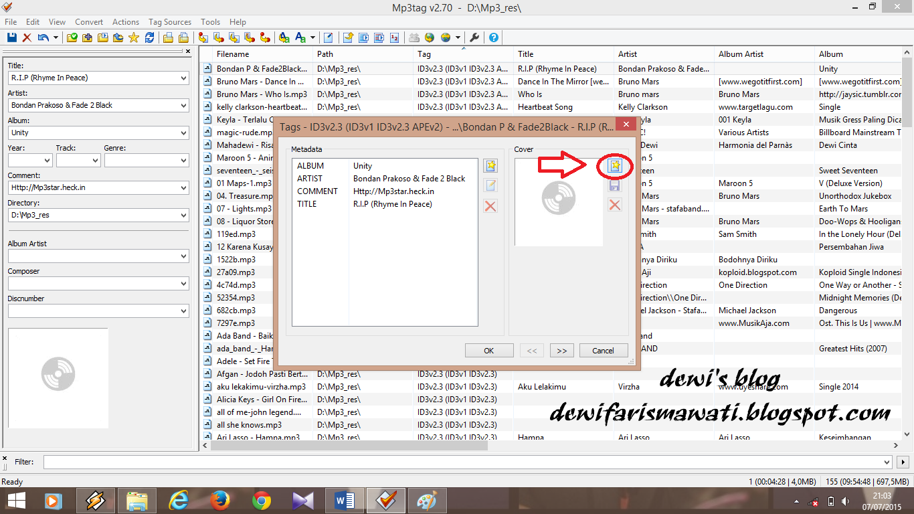The image size is (914, 514).
Task: Click the Undo arrow toolbar icon
Action: [x=43, y=37]
